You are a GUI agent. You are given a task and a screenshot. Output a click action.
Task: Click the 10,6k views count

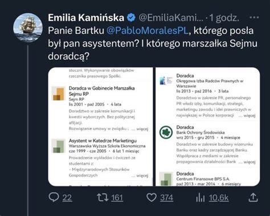(x=219, y=198)
